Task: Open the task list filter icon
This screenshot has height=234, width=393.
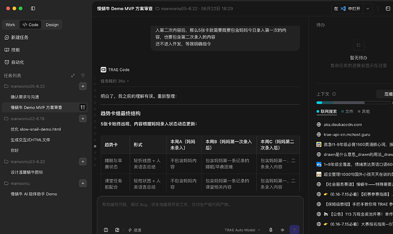Action: click(83, 76)
